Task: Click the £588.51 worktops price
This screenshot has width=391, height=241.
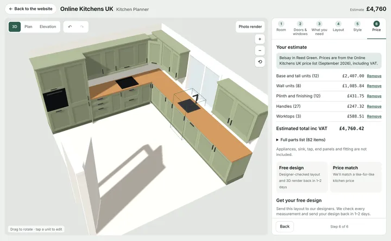Action: 356,116
